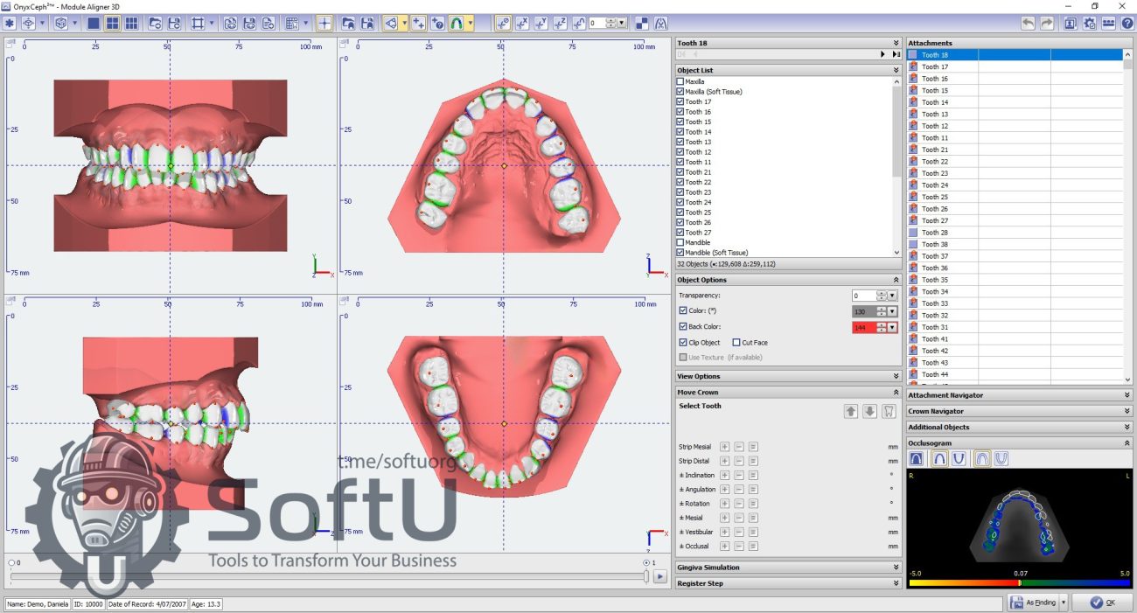
Task: Open the settings gear icon
Action: pyautogui.click(x=1090, y=24)
